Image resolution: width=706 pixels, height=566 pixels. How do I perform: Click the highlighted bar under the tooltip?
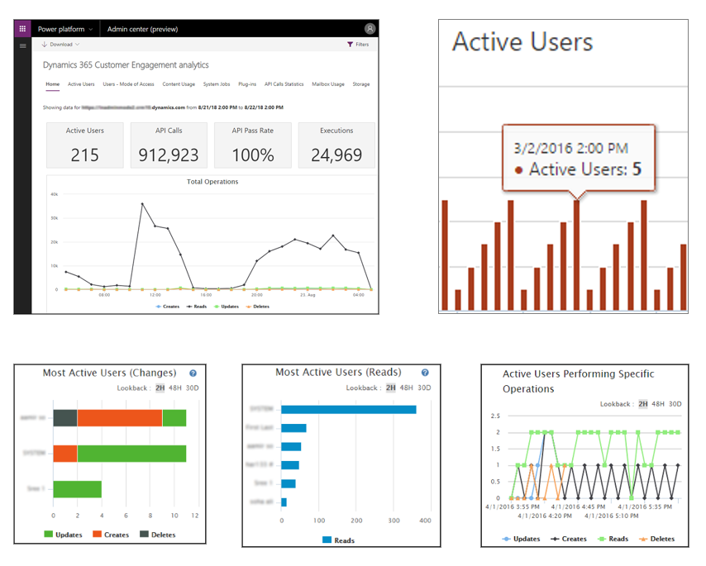coord(576,255)
